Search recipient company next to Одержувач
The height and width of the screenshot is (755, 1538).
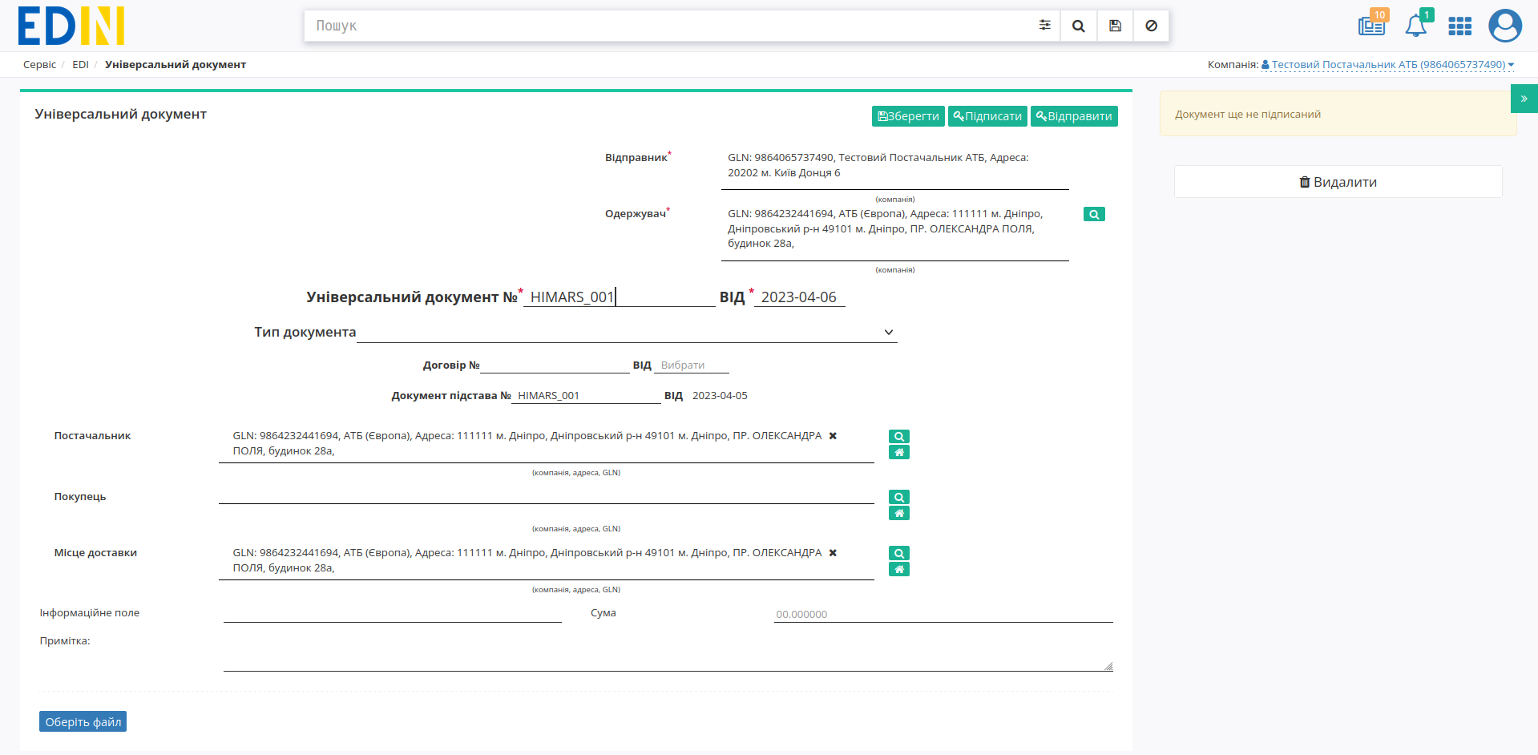click(x=1094, y=214)
